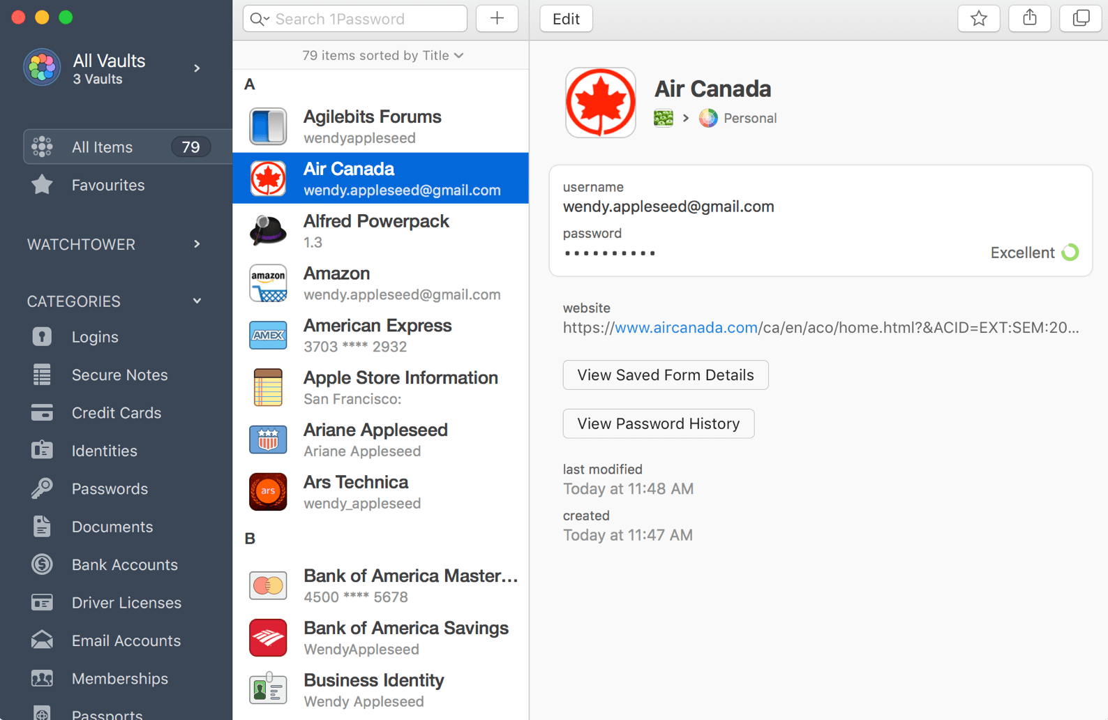This screenshot has width=1108, height=720.
Task: Select Alfred Powerpack entry
Action: coord(381,231)
